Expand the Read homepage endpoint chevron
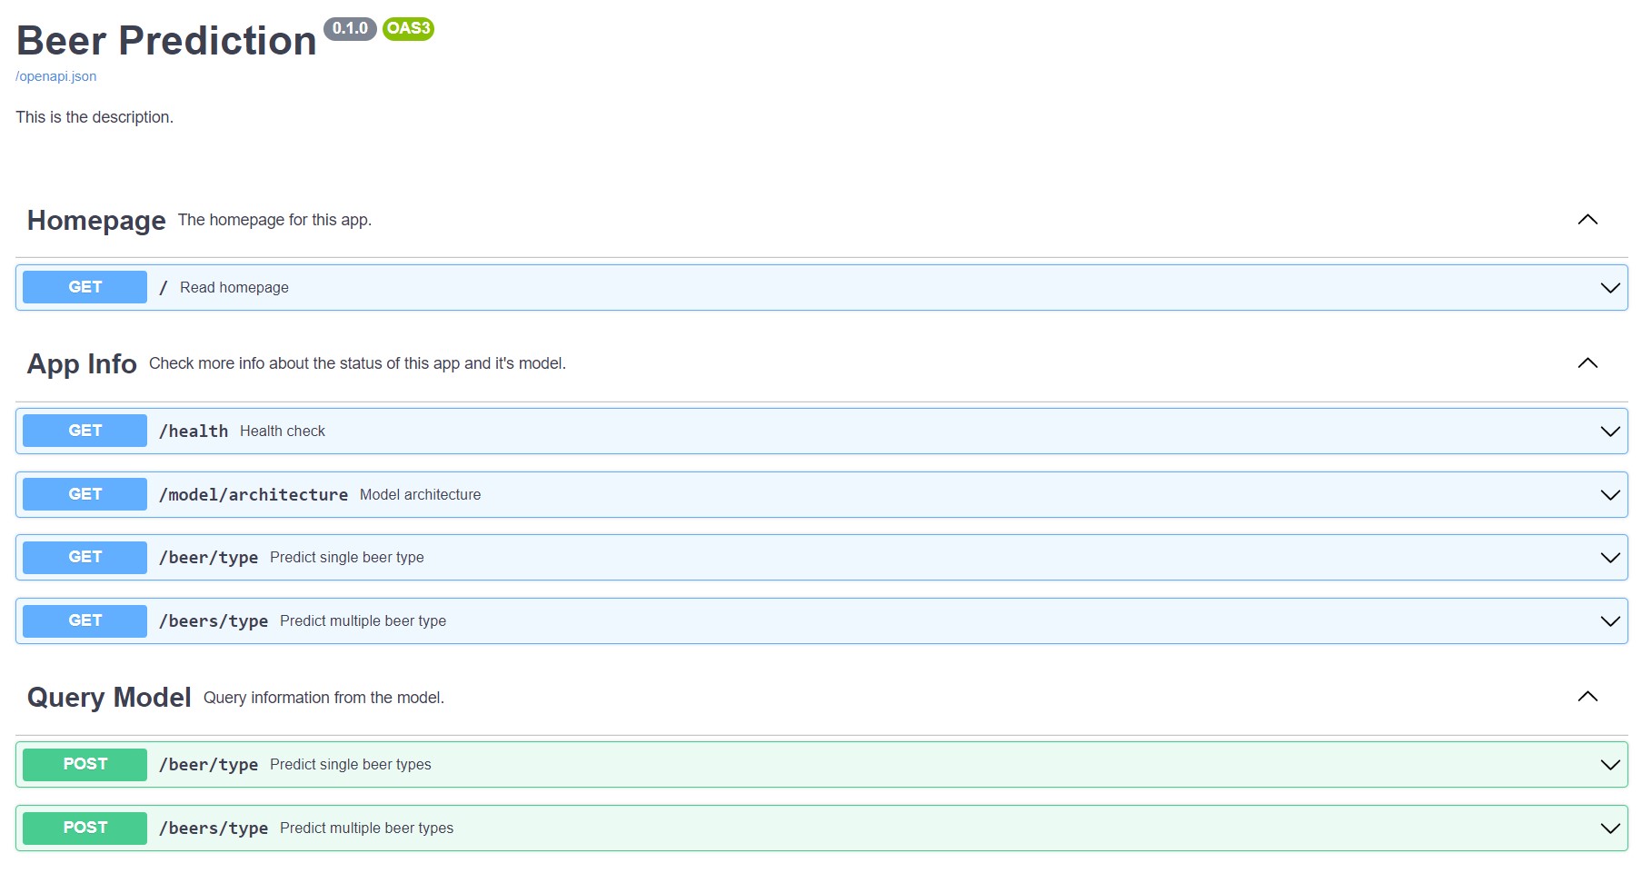 click(1609, 288)
